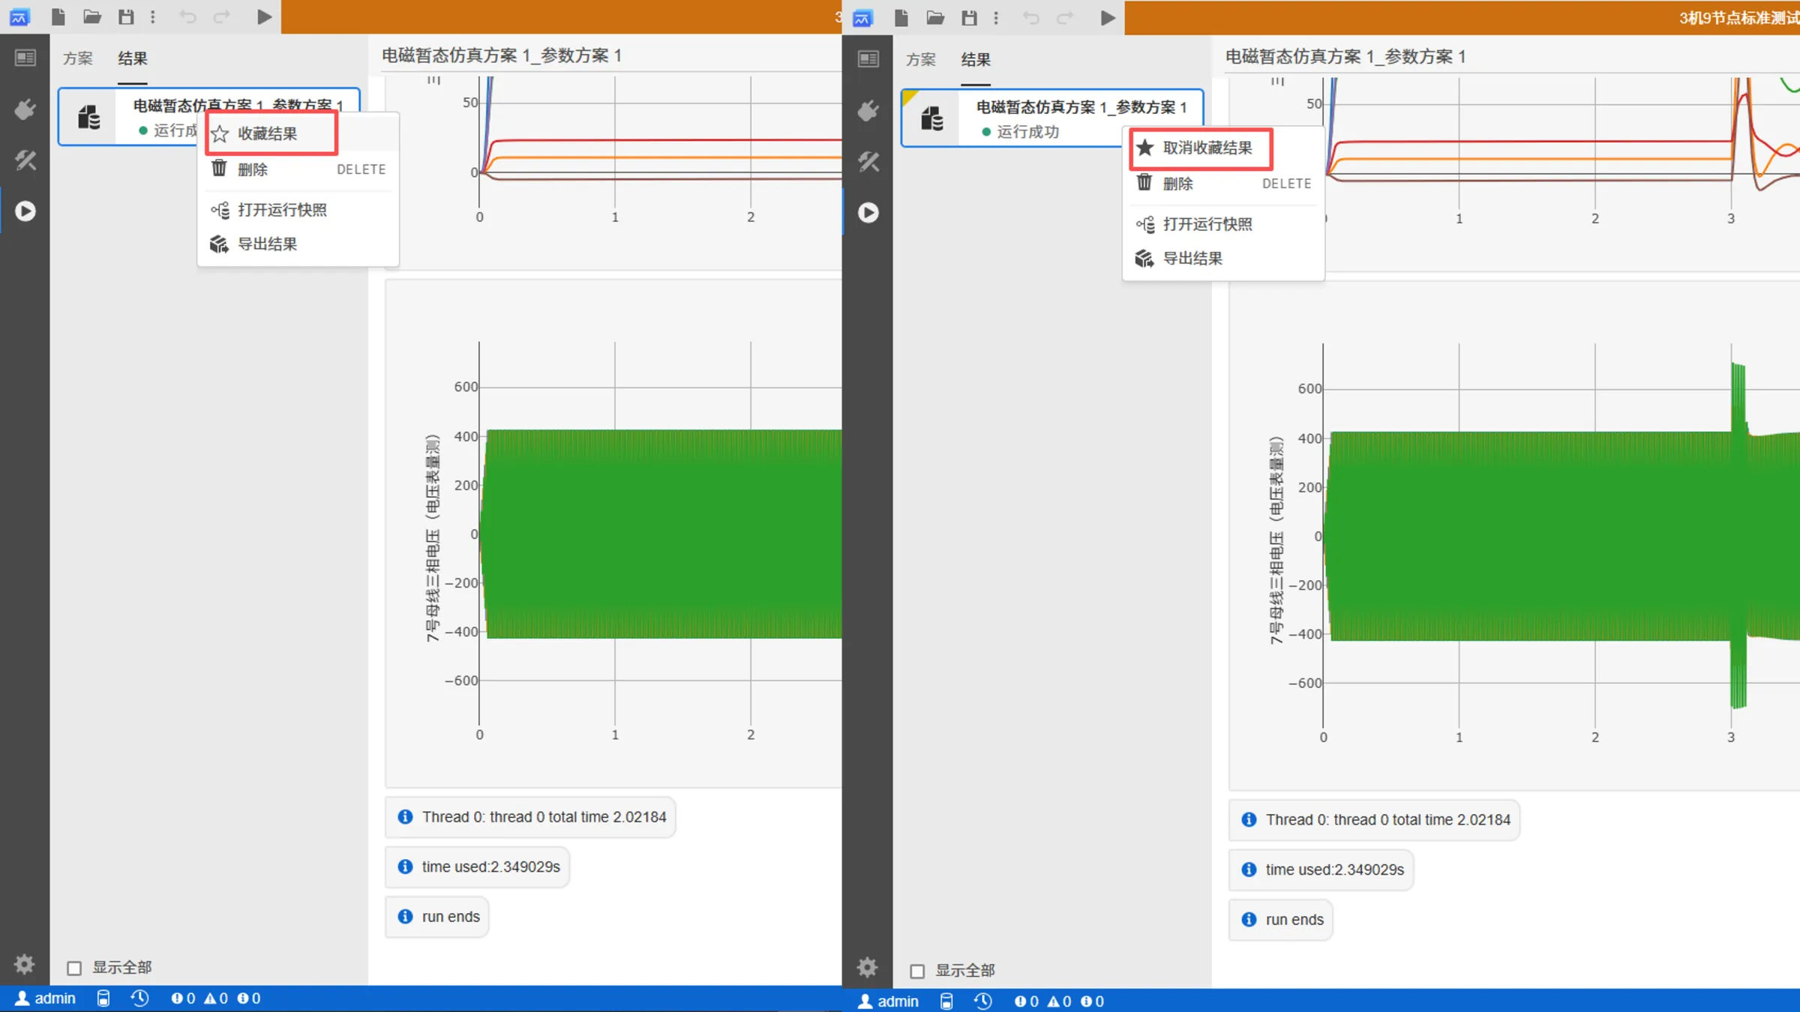Click admin user in left status bar
The height and width of the screenshot is (1012, 1800).
[46, 998]
